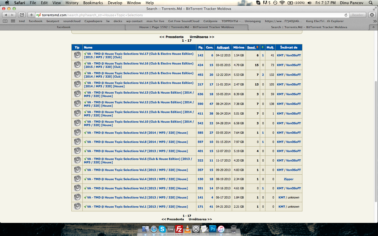Open Finder from the Dock
The width and height of the screenshot is (378, 236).
[145, 229]
